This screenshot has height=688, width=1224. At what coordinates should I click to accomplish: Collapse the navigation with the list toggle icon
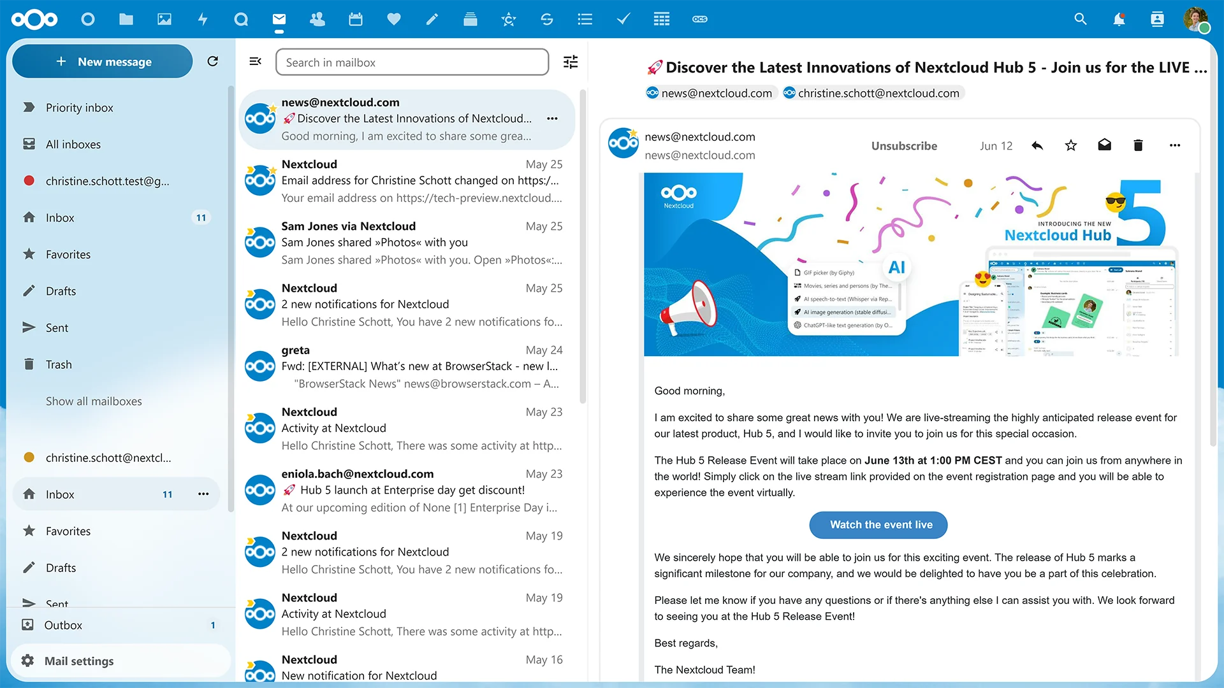(255, 61)
